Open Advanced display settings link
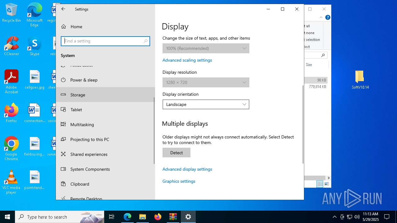The image size is (397, 223). click(187, 169)
